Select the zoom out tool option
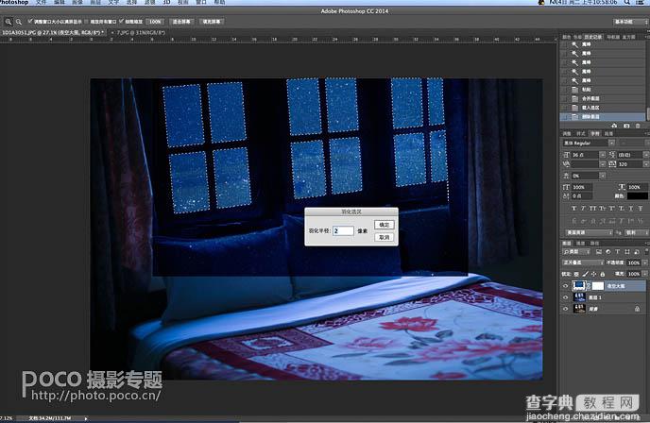The image size is (650, 423). coord(19,22)
